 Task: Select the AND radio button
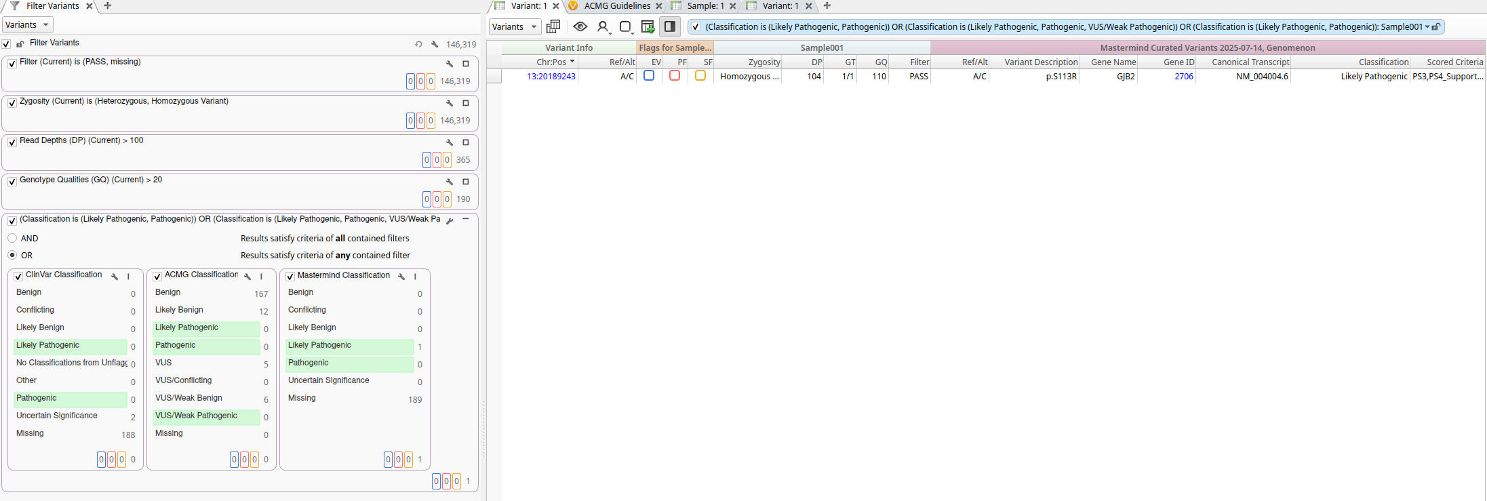pyautogui.click(x=12, y=239)
